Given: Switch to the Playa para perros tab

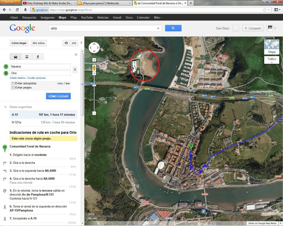Looking at the screenshot, I should tap(105, 3).
